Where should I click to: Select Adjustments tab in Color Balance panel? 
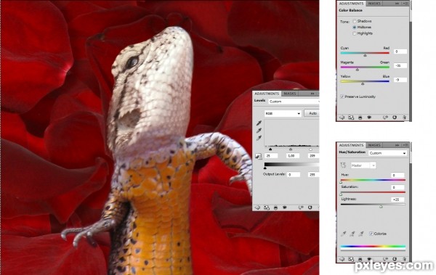click(351, 4)
